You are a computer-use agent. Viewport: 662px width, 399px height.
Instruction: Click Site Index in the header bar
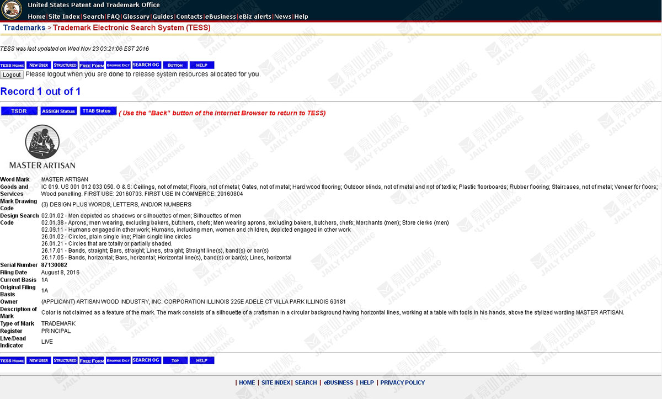click(x=64, y=17)
